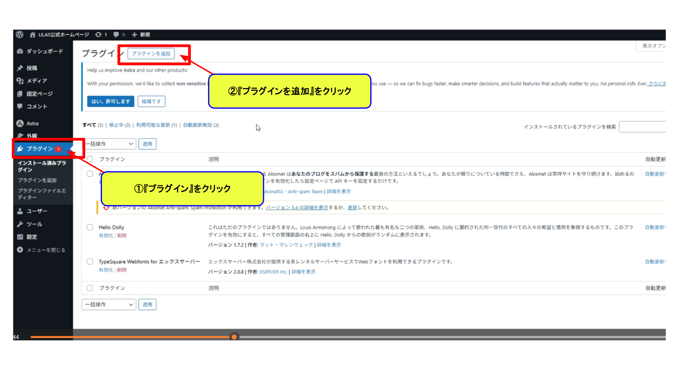
Task: Filter plugins by すべて
Action: pos(89,125)
